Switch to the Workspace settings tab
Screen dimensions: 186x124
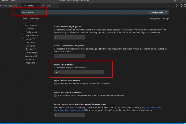click(34, 19)
